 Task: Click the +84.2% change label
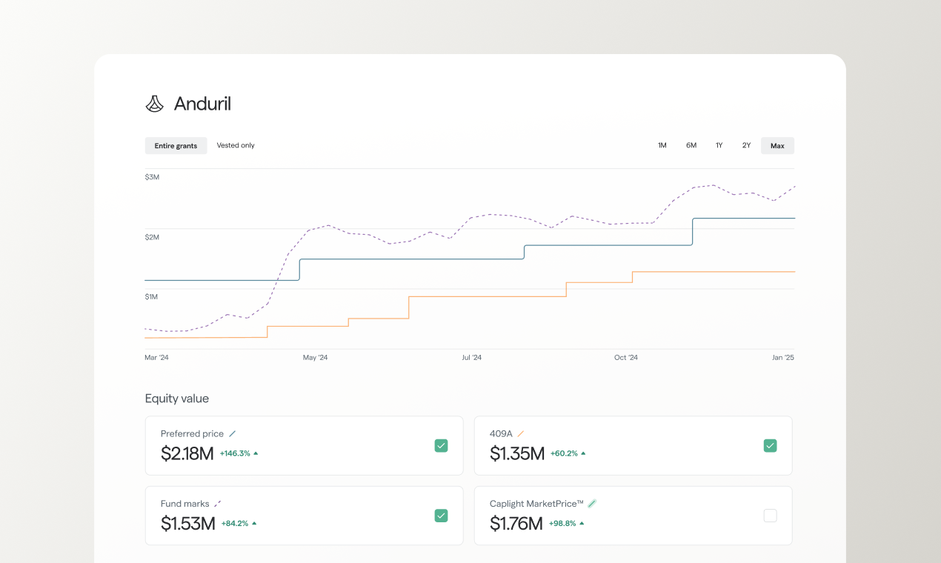click(x=236, y=523)
